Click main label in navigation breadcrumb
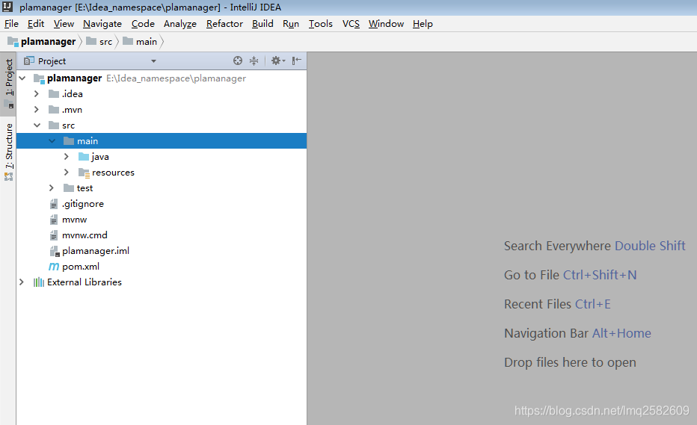The image size is (697, 425). click(x=147, y=42)
